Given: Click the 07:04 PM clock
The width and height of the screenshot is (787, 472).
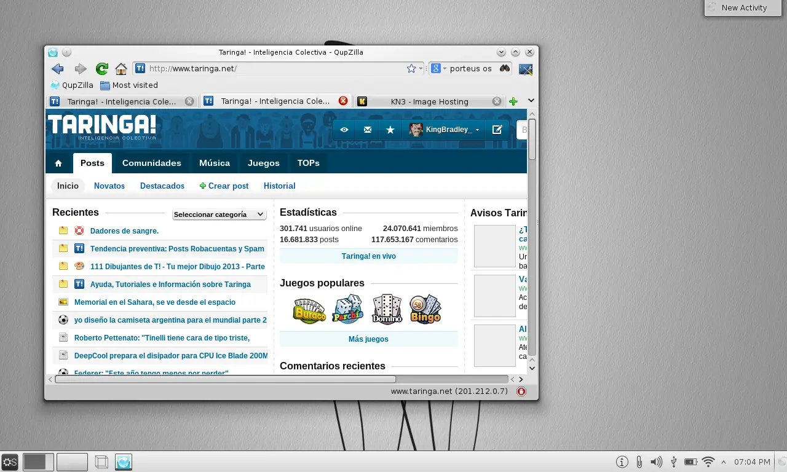Looking at the screenshot, I should [752, 462].
